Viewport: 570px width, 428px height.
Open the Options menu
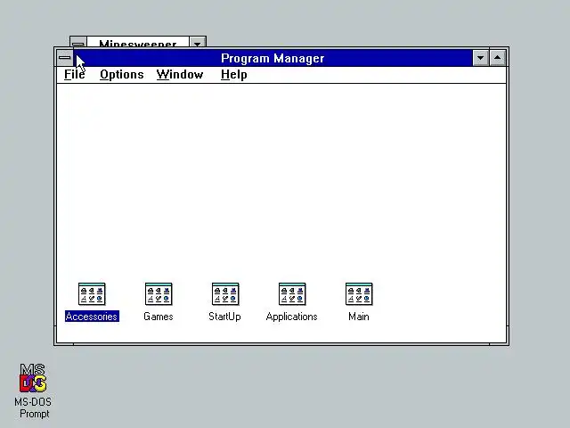click(x=122, y=75)
